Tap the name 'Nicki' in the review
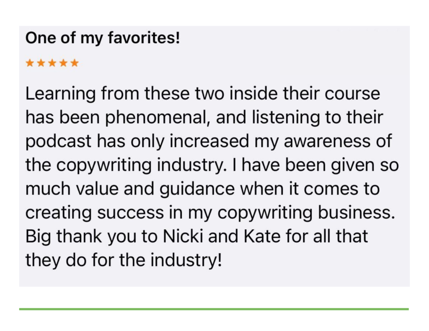The image size is (429, 331). point(183,236)
